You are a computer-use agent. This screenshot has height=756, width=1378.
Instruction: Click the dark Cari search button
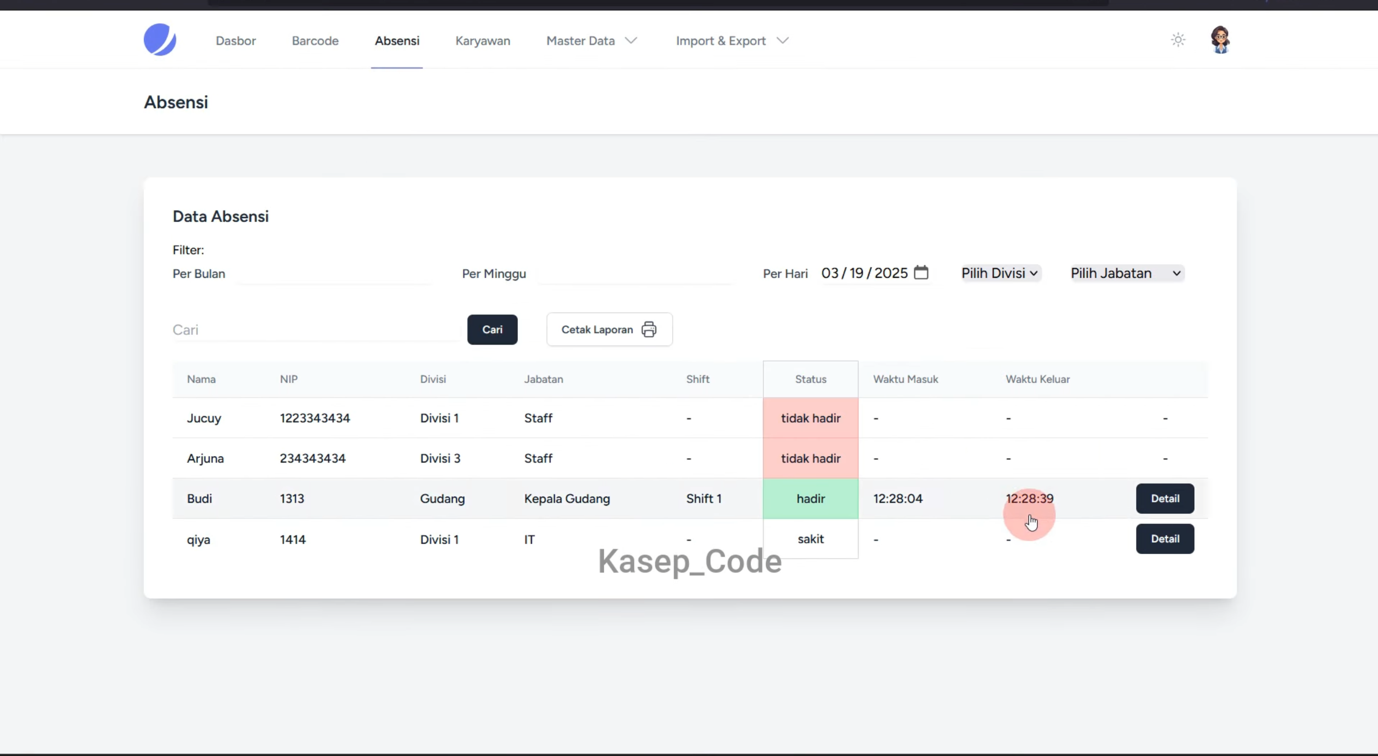point(492,330)
